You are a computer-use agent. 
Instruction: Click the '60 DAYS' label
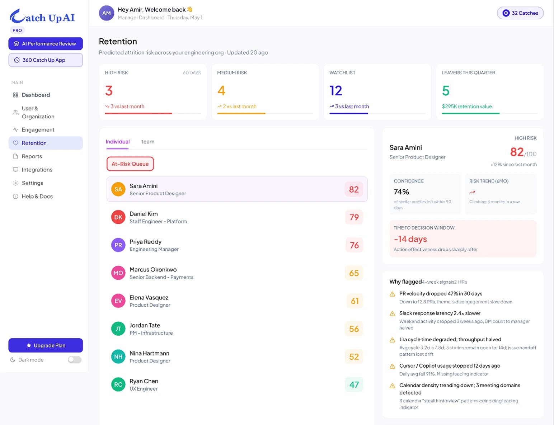click(192, 73)
